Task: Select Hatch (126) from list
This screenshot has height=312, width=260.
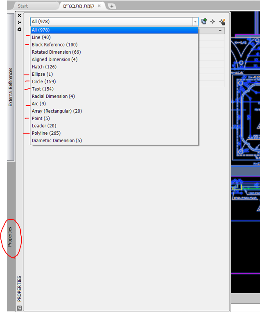Action: click(x=114, y=67)
